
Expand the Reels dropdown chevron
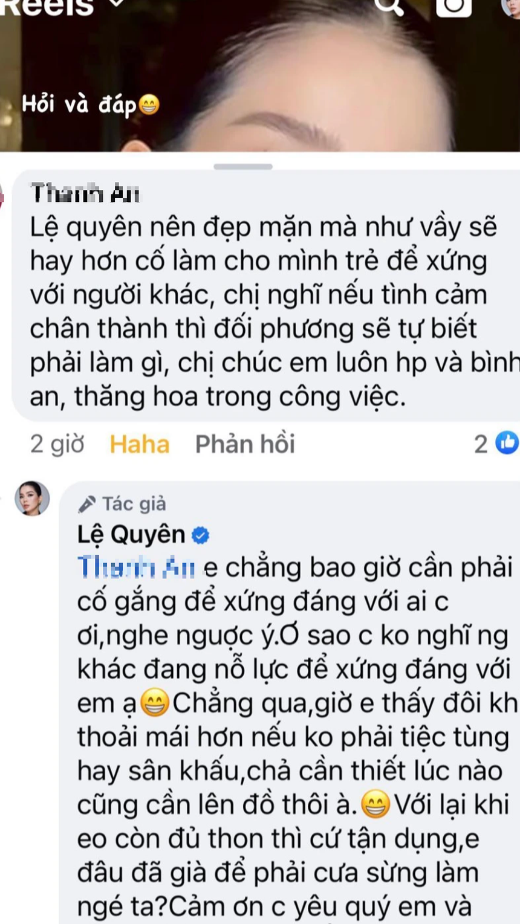click(x=116, y=4)
